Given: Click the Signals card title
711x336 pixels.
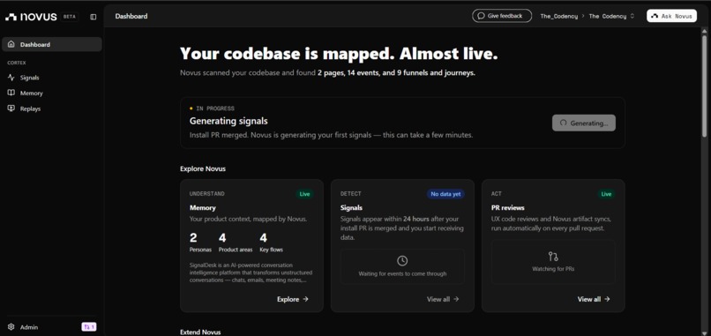Looking at the screenshot, I should [351, 207].
